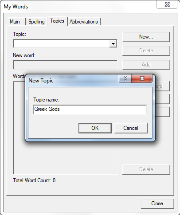
Task: Click the Delete button near the list bottom
Action: coord(146,169)
